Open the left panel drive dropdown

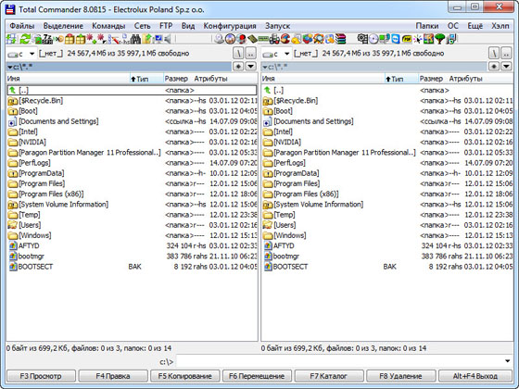pos(32,54)
